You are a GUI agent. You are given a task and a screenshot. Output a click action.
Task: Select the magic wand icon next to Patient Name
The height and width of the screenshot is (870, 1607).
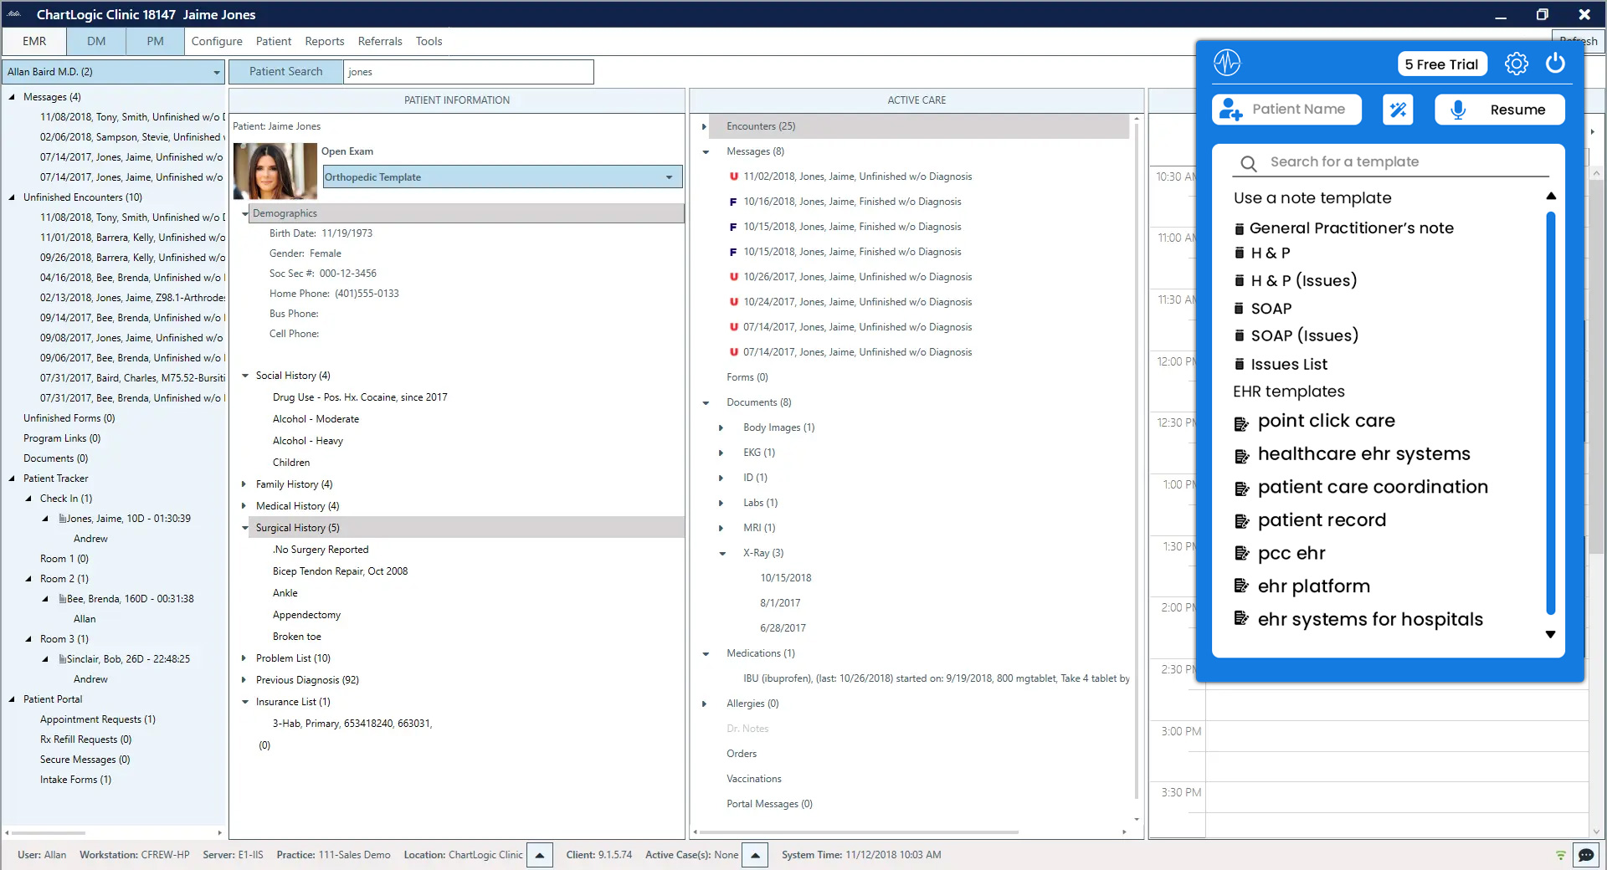point(1398,110)
